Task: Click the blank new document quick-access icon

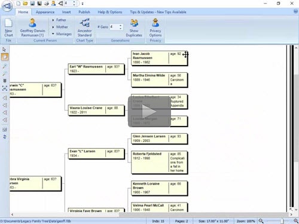Action: point(18,3)
